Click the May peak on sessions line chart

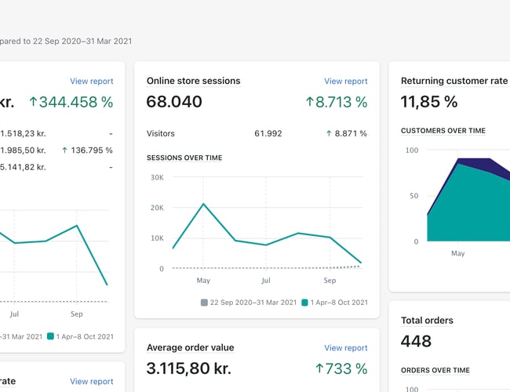[x=204, y=204]
